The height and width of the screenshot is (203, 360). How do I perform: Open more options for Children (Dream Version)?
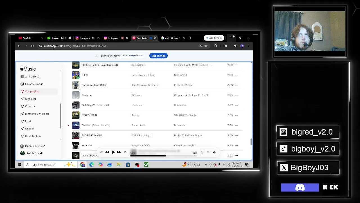pyautogui.click(x=237, y=125)
